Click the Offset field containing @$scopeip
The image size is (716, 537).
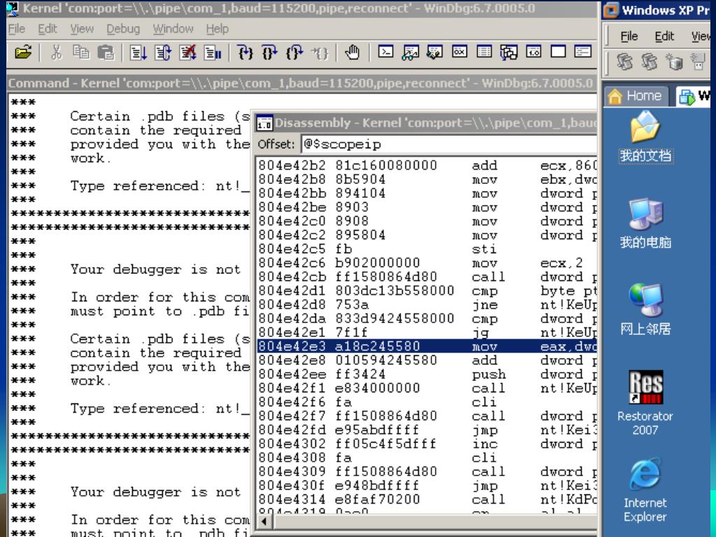pyautogui.click(x=448, y=144)
